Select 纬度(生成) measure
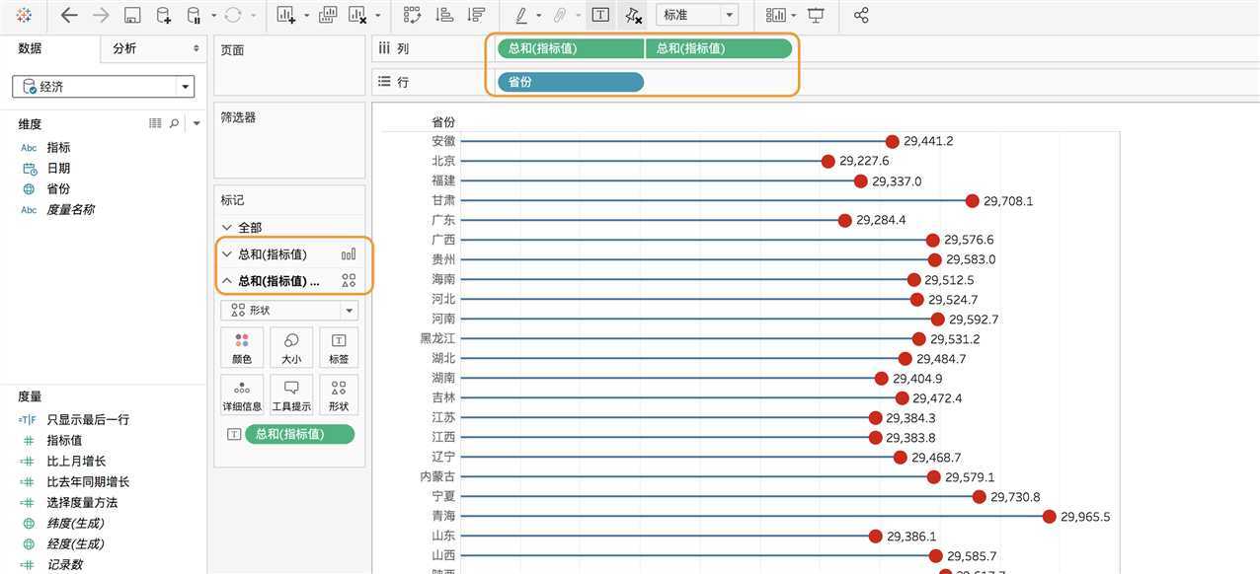 [75, 524]
